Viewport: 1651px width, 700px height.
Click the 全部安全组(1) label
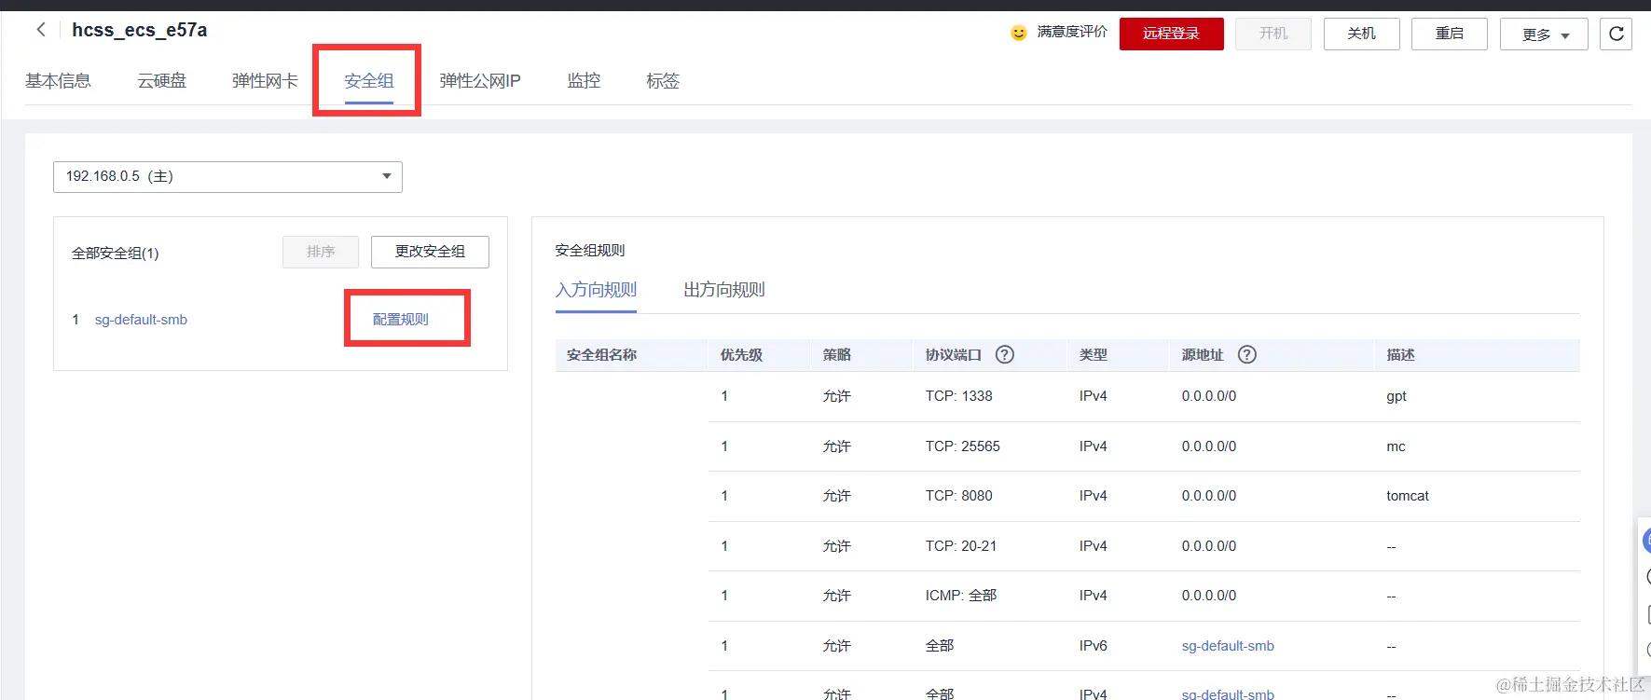pos(116,254)
